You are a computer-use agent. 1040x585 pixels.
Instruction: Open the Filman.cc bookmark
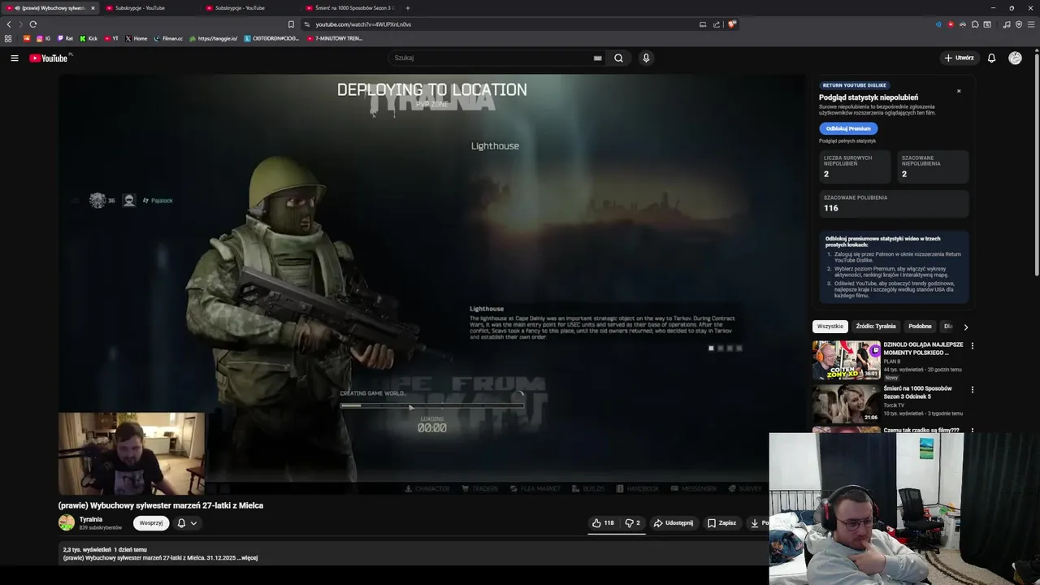[x=168, y=38]
